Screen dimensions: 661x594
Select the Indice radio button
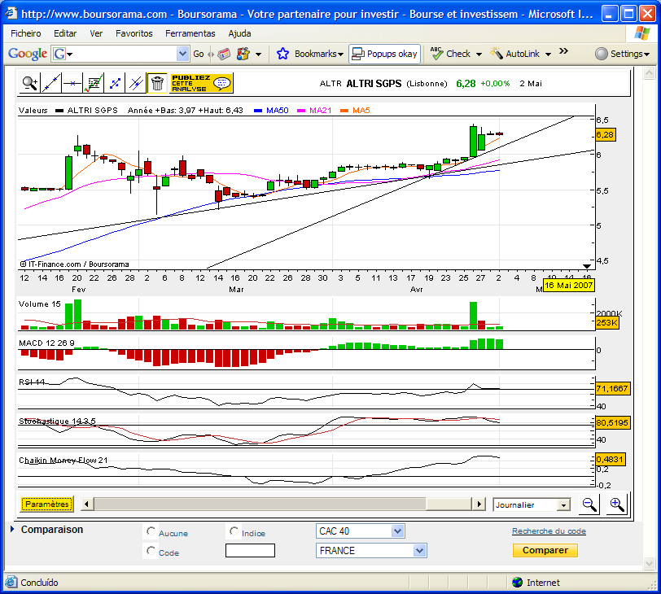point(234,531)
